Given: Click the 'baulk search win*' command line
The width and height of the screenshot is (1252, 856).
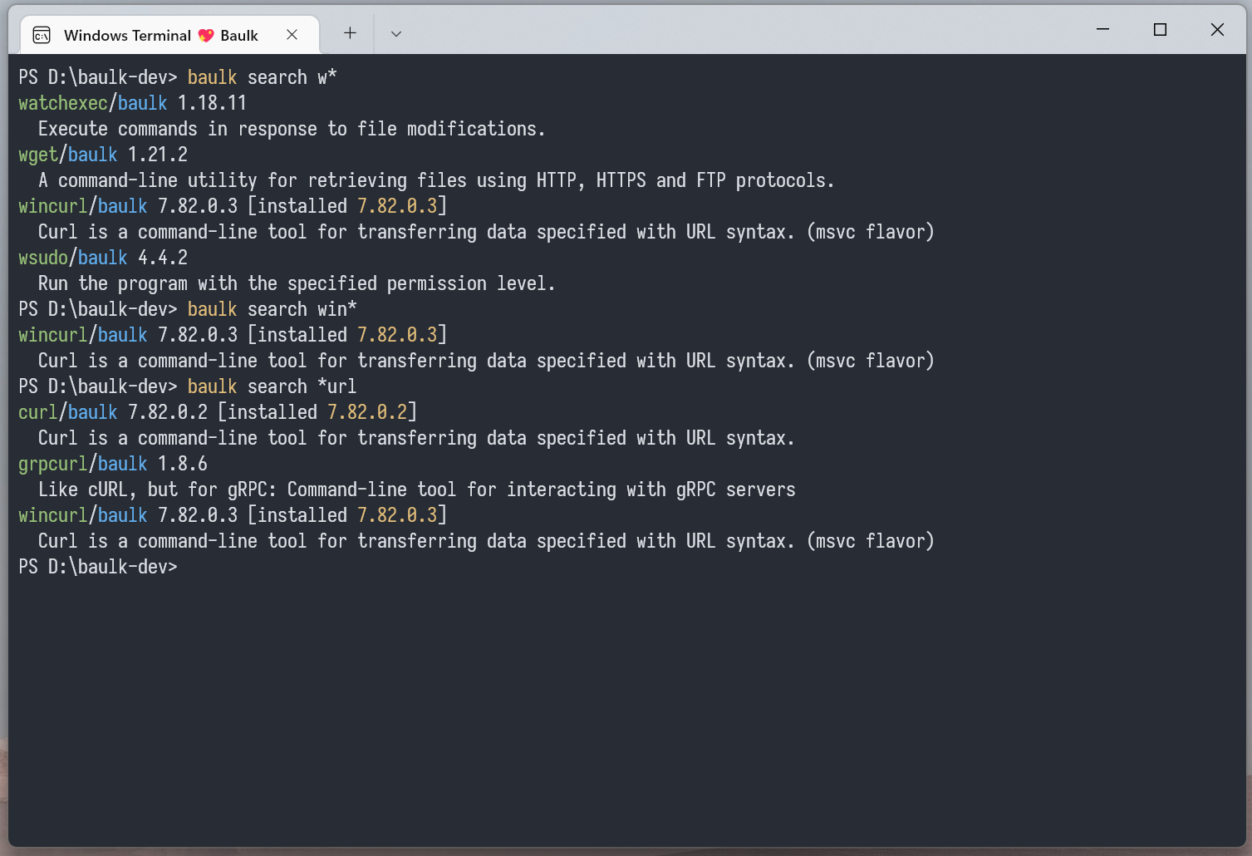Looking at the screenshot, I should coord(188,309).
